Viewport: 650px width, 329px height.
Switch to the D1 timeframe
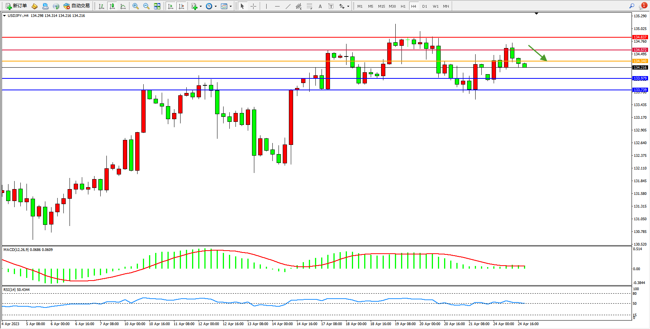click(x=424, y=6)
